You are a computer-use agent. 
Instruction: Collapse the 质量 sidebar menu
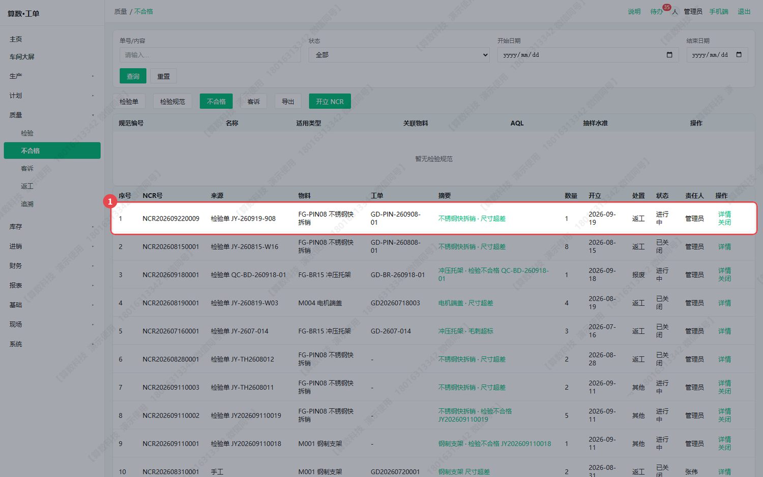(x=52, y=115)
